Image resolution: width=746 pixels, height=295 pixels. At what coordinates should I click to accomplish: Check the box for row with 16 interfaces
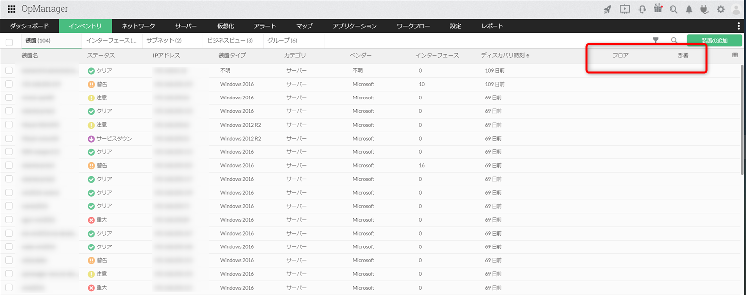pos(9,165)
